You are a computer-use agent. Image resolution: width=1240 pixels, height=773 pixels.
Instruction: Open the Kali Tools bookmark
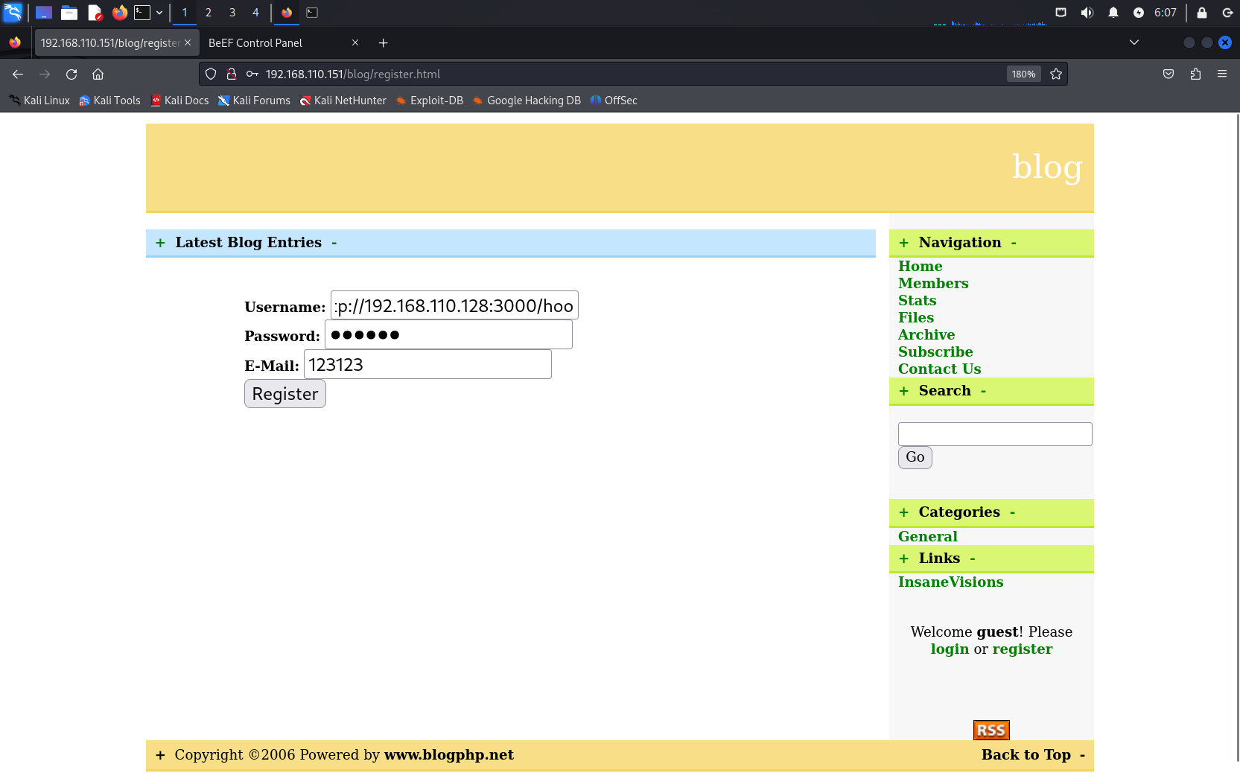click(x=110, y=101)
